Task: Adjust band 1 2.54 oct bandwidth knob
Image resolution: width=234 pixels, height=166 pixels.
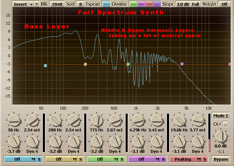Action: coord(32,120)
